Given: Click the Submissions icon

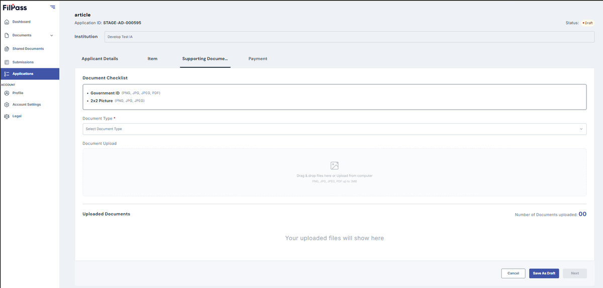Looking at the screenshot, I should (7, 62).
